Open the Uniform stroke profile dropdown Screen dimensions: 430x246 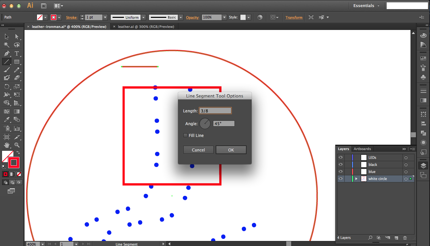143,17
